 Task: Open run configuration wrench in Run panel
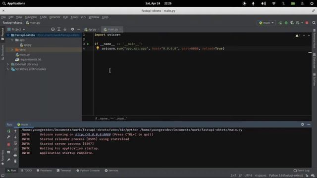pos(8,137)
